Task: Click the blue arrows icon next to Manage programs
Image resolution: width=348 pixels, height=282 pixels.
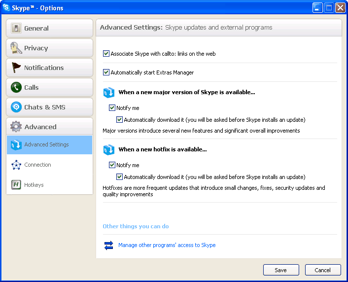Action: [109, 246]
